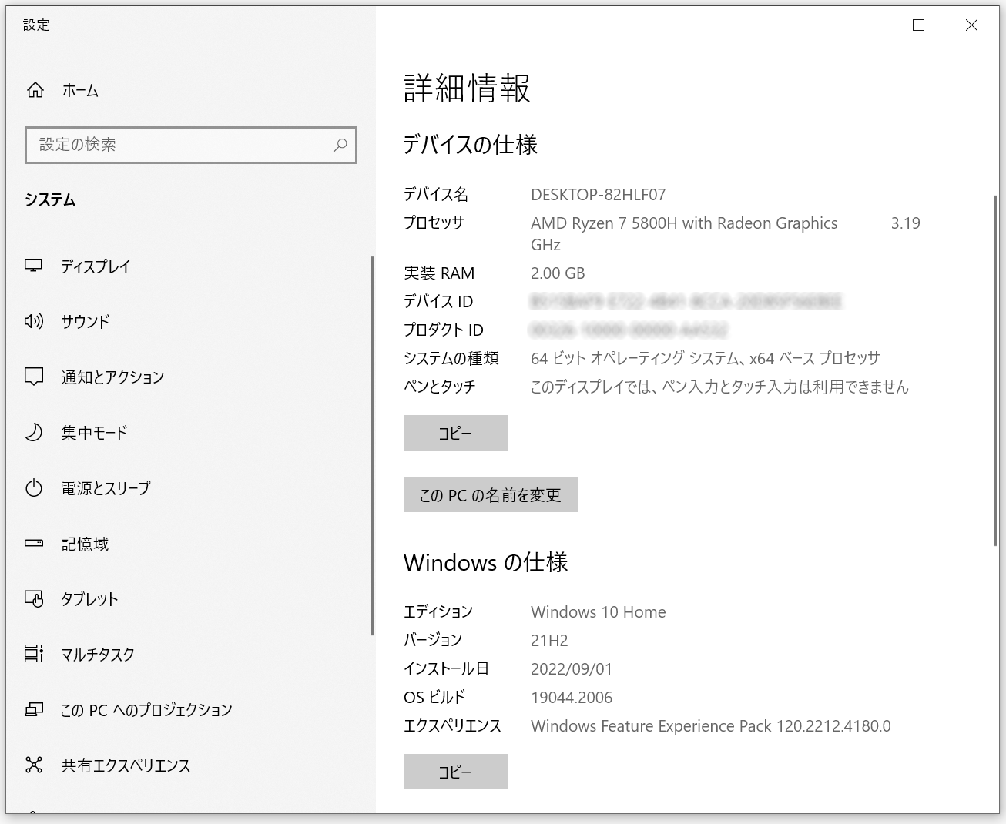This screenshot has width=1006, height=824.
Task: Click the システム section header
Action: tap(50, 199)
